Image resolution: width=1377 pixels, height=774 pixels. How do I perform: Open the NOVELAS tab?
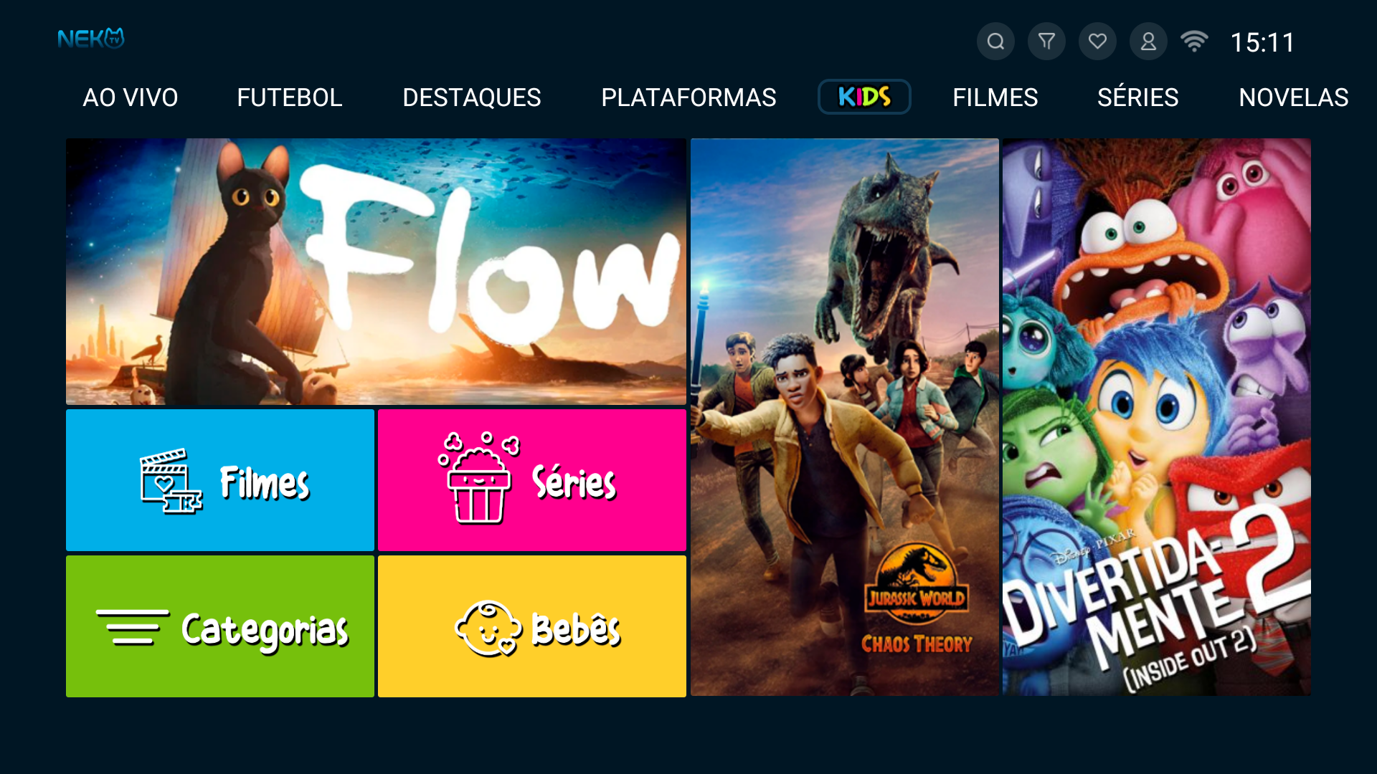point(1294,97)
